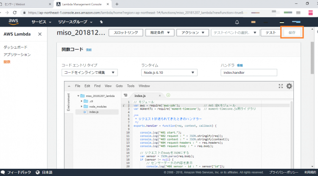Image resolution: width=318 pixels, height=176 pixels.
Task: Click the feedback speech bubble icon
Action: [2, 172]
